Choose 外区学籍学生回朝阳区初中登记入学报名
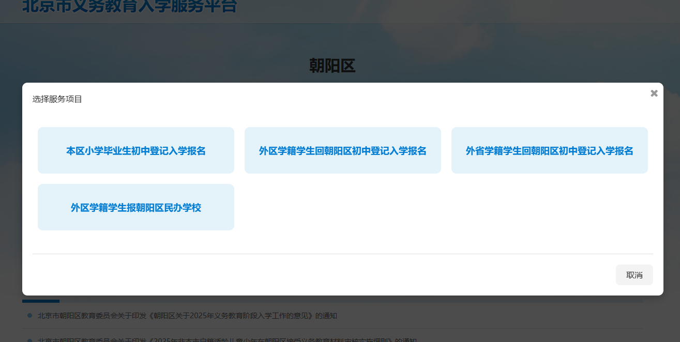This screenshot has width=680, height=342. (342, 150)
